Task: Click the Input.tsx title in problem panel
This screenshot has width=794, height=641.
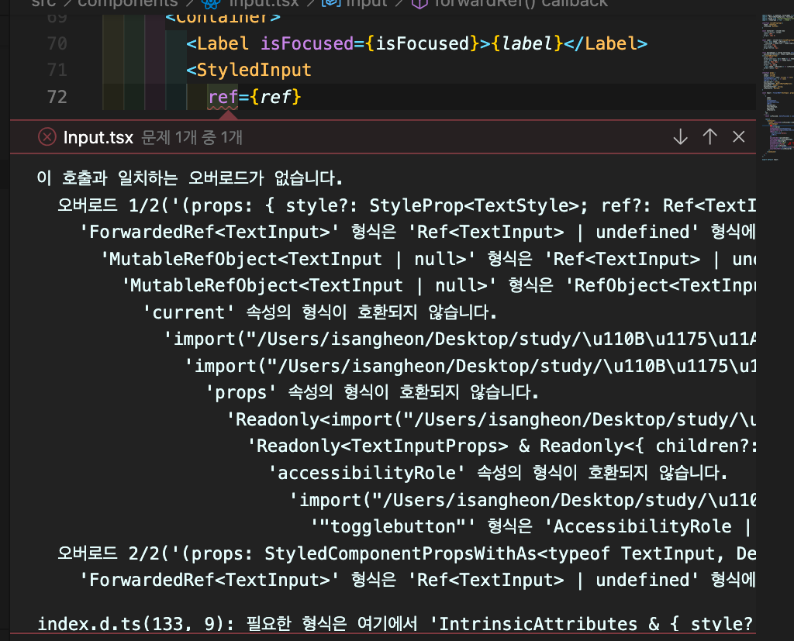Action: [x=98, y=137]
